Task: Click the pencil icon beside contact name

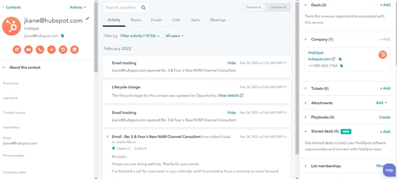Action: tap(88, 18)
